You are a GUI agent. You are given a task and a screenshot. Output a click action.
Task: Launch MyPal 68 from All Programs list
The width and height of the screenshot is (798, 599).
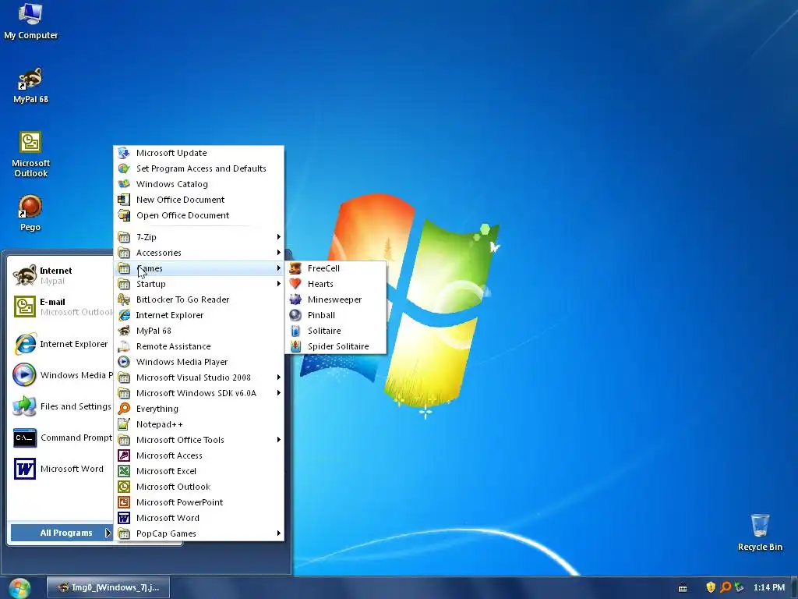(199, 331)
